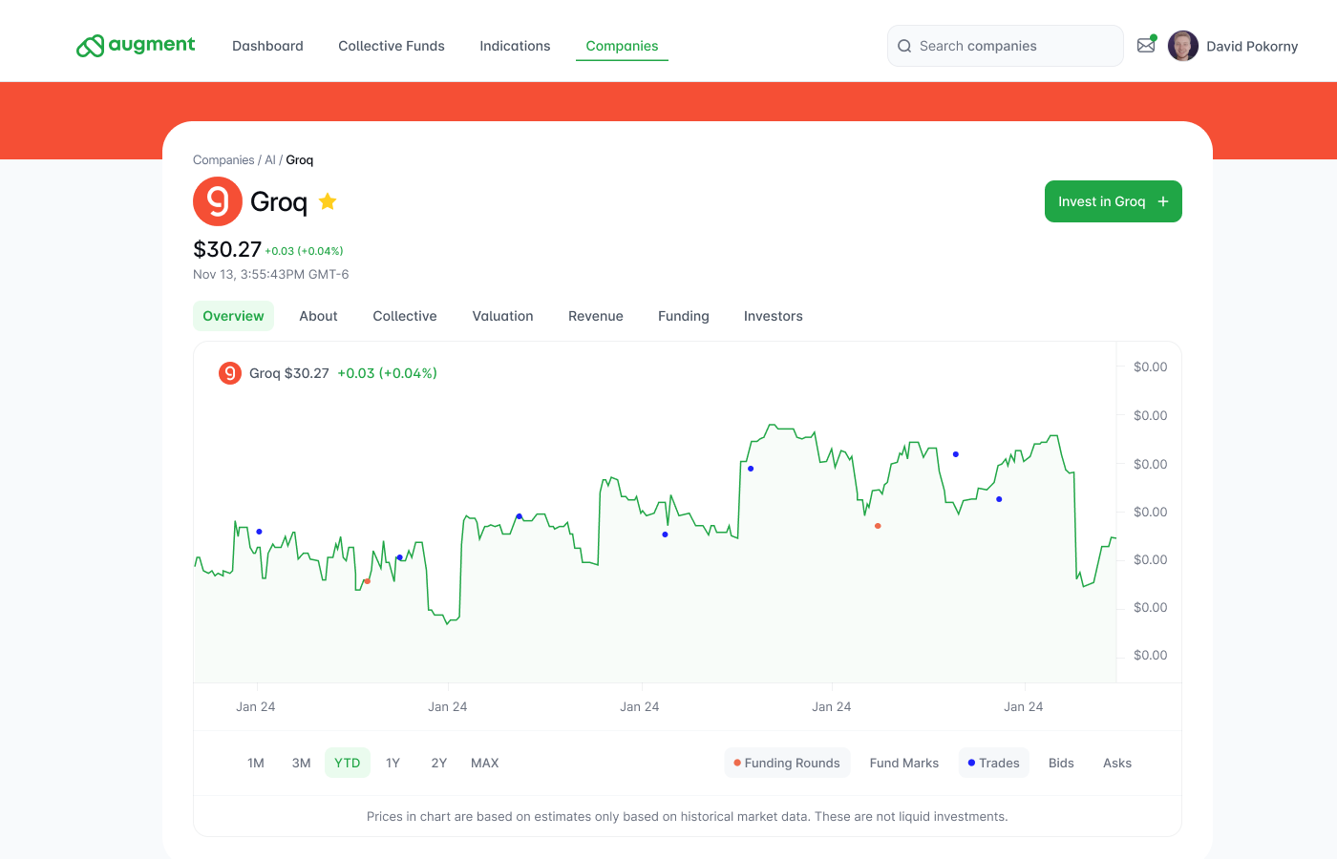The image size is (1337, 859).
Task: Click the plus icon on Invest button
Action: click(1163, 201)
